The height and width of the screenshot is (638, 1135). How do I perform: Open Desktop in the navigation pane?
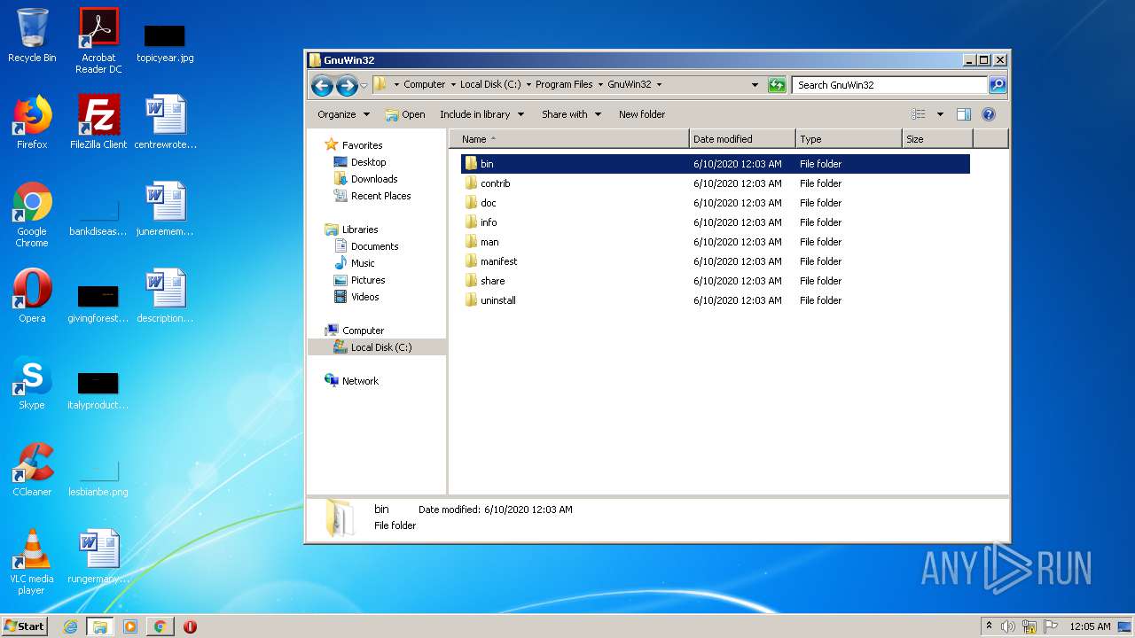360,162
